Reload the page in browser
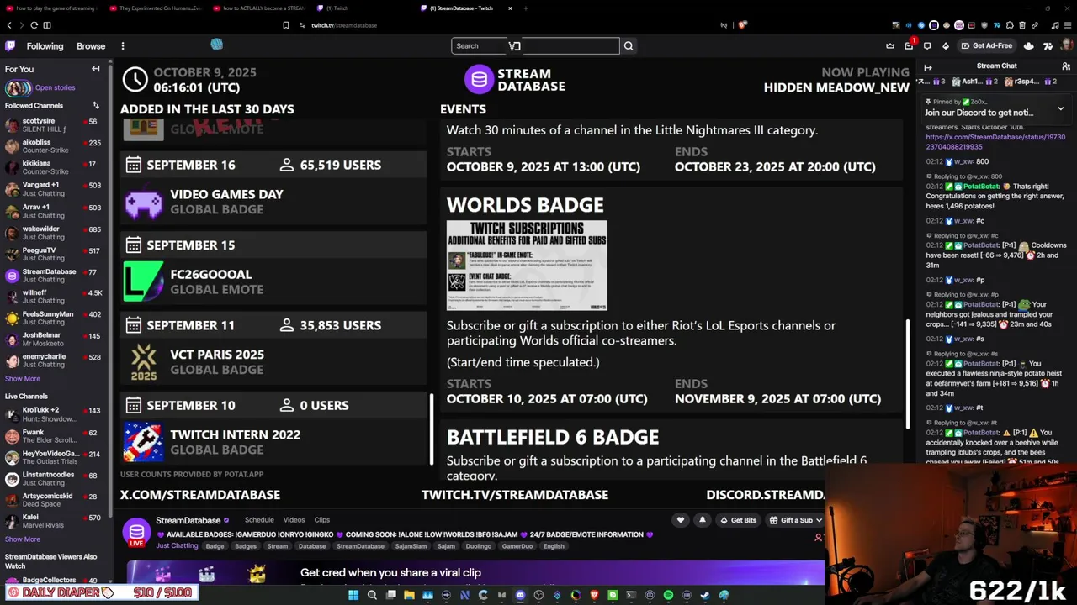This screenshot has height=605, width=1077. [34, 25]
